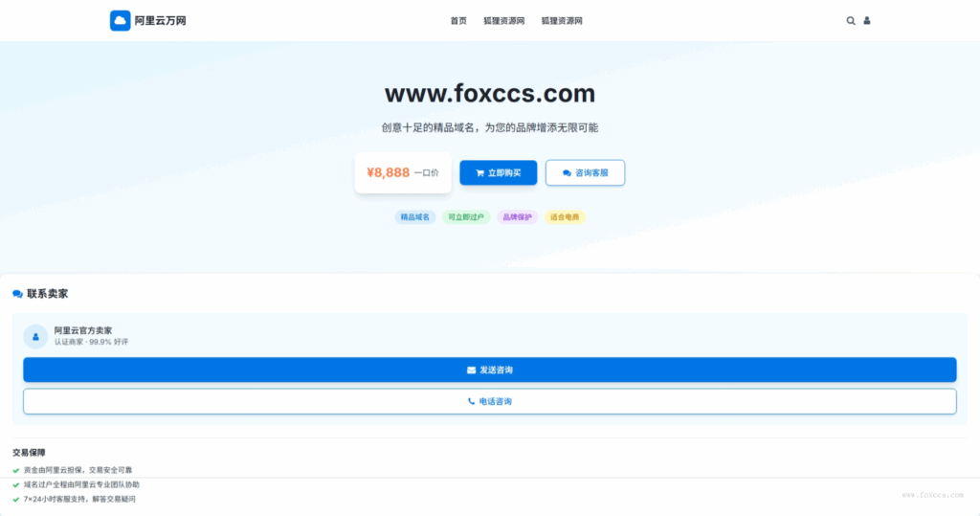Viewport: 980px width, 516px height.
Task: Click the seller avatar icon
Action: point(35,336)
